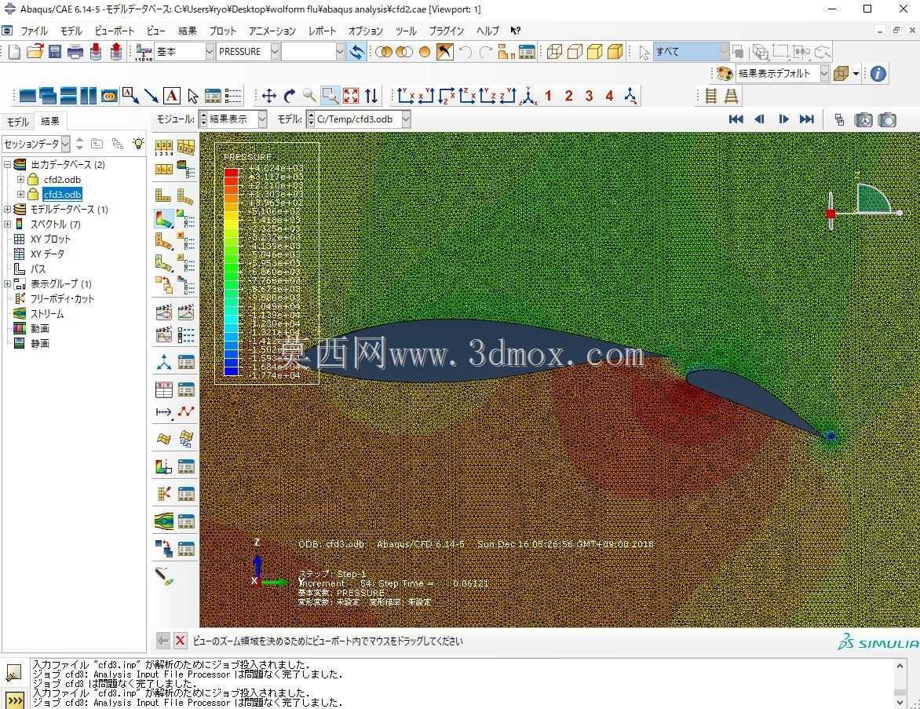
Task: Apply the isometric view icon
Action: [528, 96]
